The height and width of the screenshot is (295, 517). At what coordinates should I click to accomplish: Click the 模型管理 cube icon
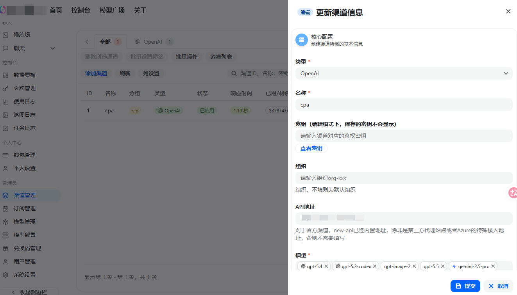[x=5, y=222]
